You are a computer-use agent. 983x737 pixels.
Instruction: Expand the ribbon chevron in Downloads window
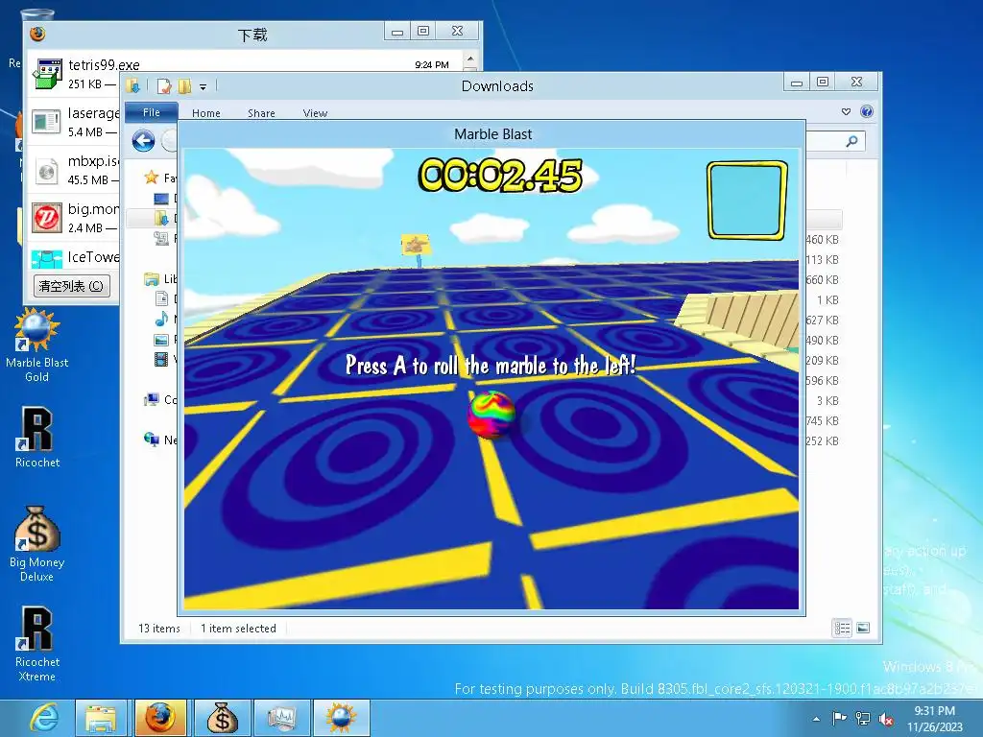(846, 111)
